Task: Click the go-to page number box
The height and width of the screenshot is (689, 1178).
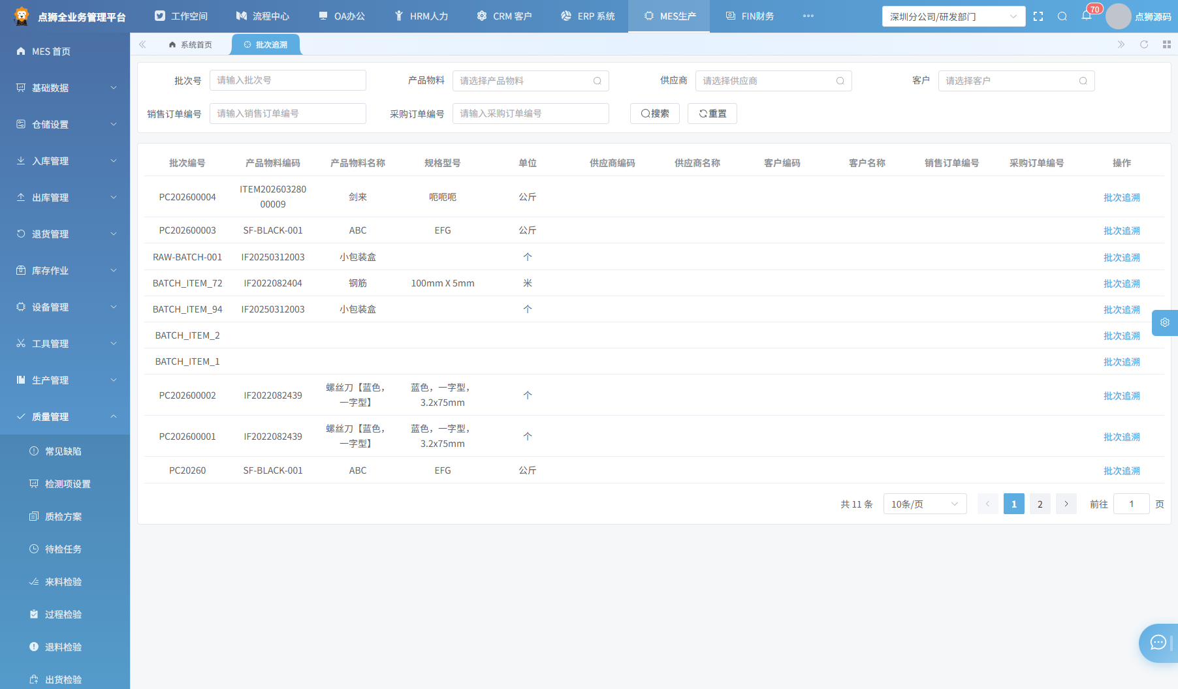Action: [x=1131, y=504]
